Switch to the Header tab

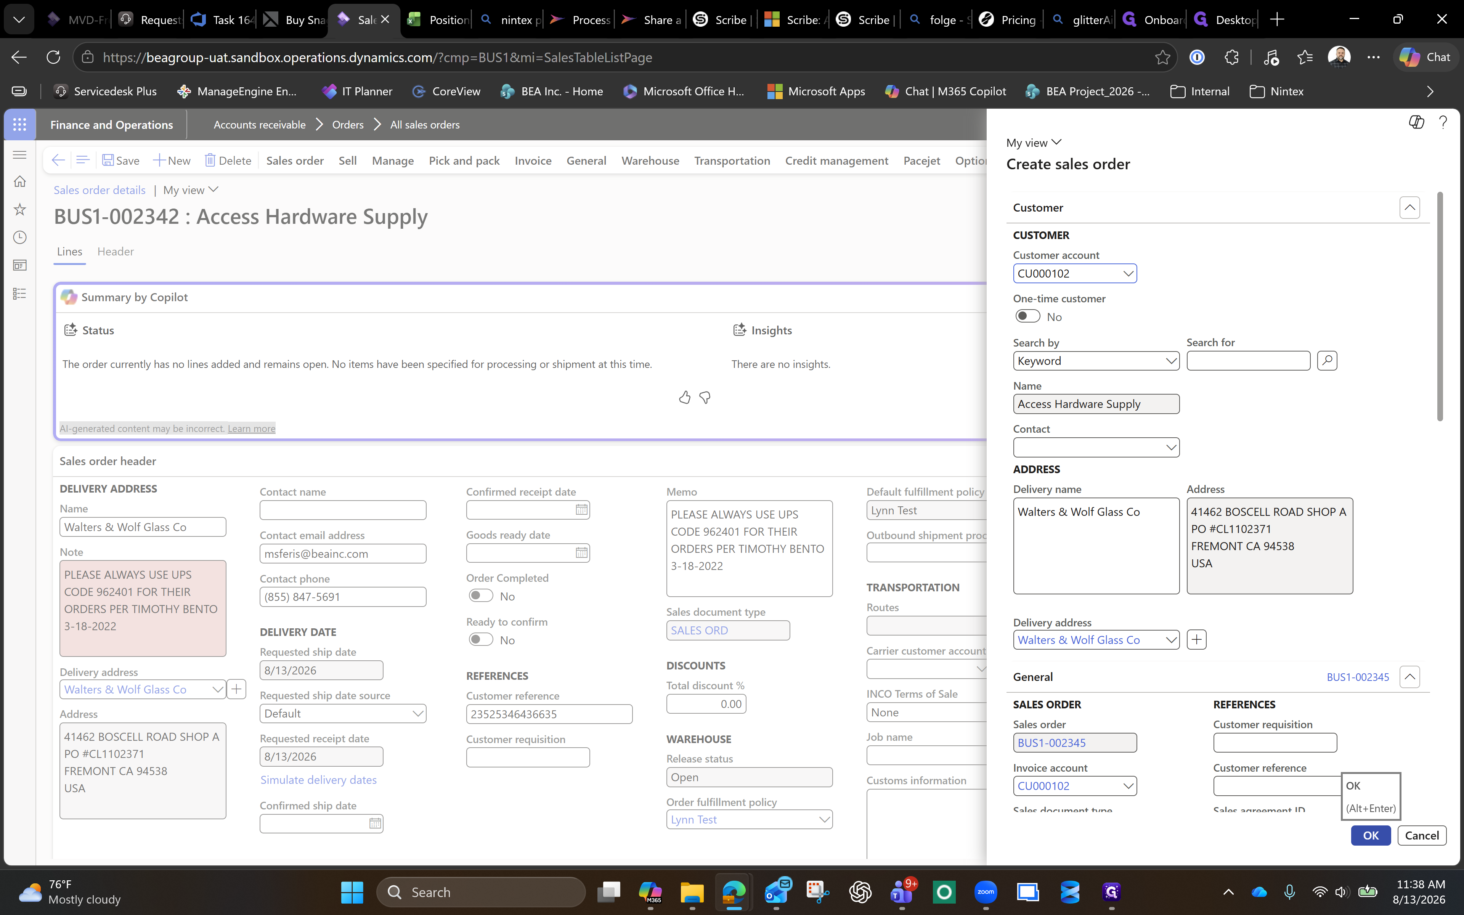point(116,251)
